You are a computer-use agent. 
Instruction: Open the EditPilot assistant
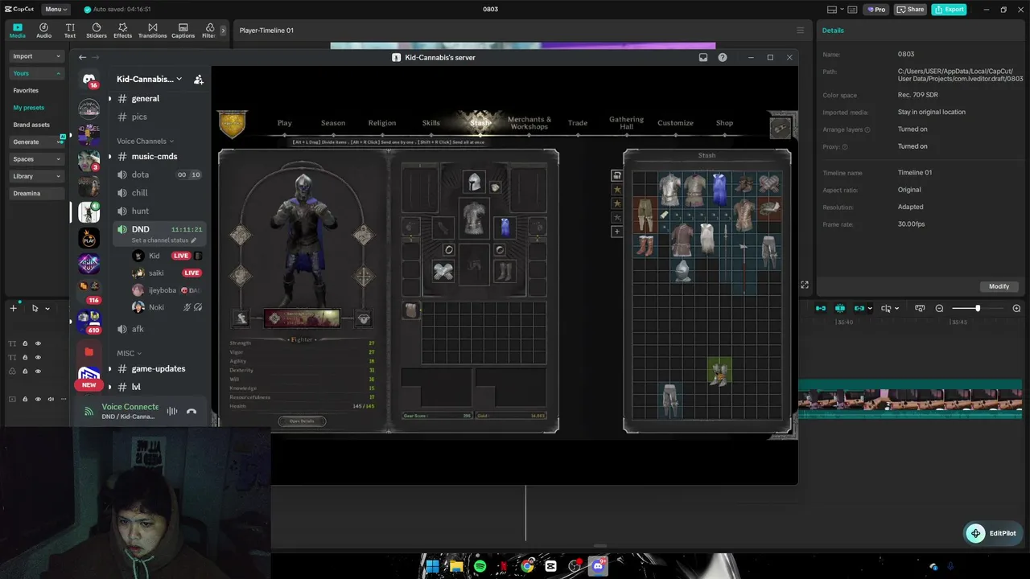coord(994,533)
